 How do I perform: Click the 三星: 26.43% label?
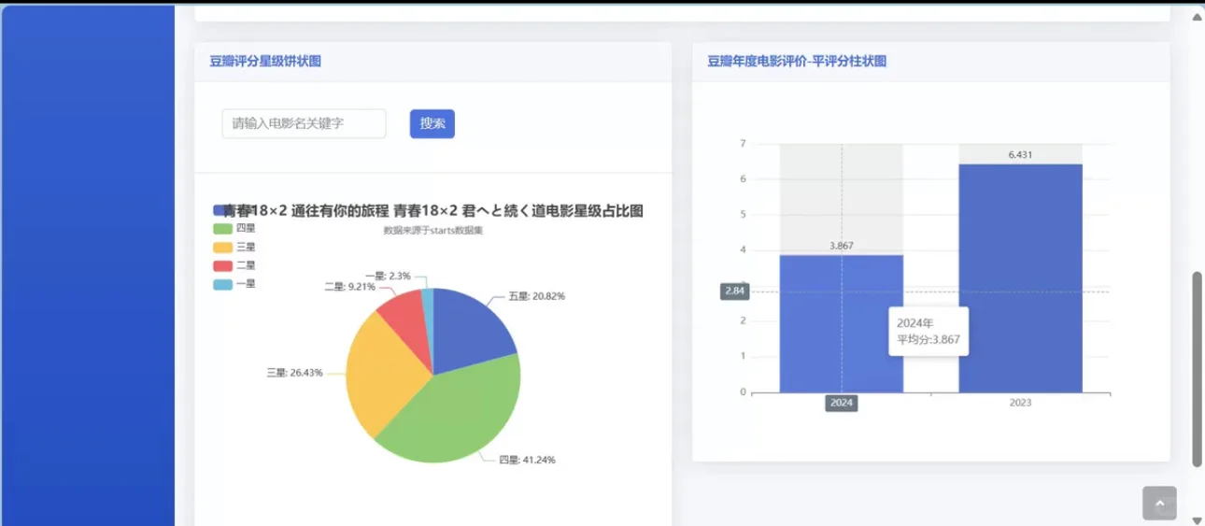coord(294,373)
